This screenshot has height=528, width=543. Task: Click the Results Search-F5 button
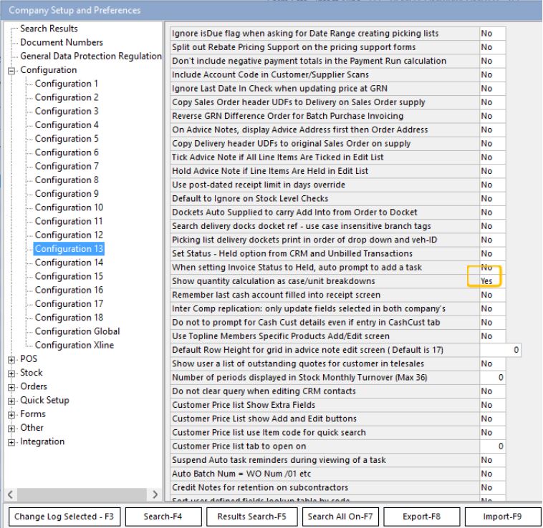[251, 517]
